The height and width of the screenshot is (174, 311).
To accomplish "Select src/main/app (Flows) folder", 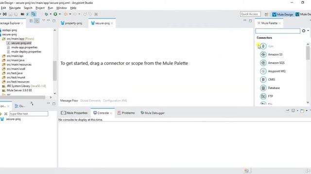I will click(18, 39).
